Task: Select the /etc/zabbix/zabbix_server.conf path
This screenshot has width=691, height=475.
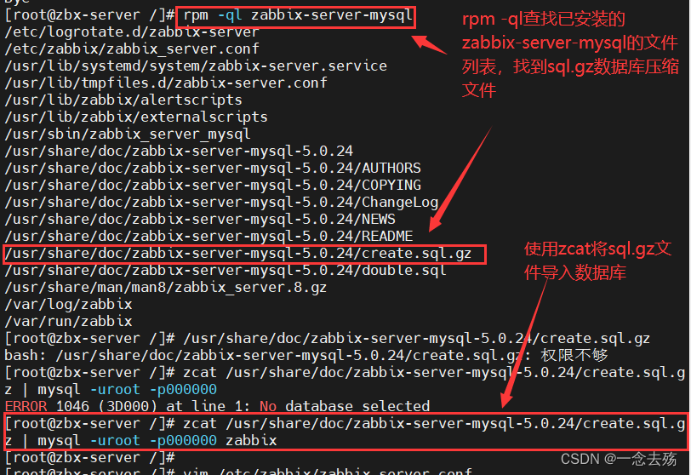Action: point(132,49)
